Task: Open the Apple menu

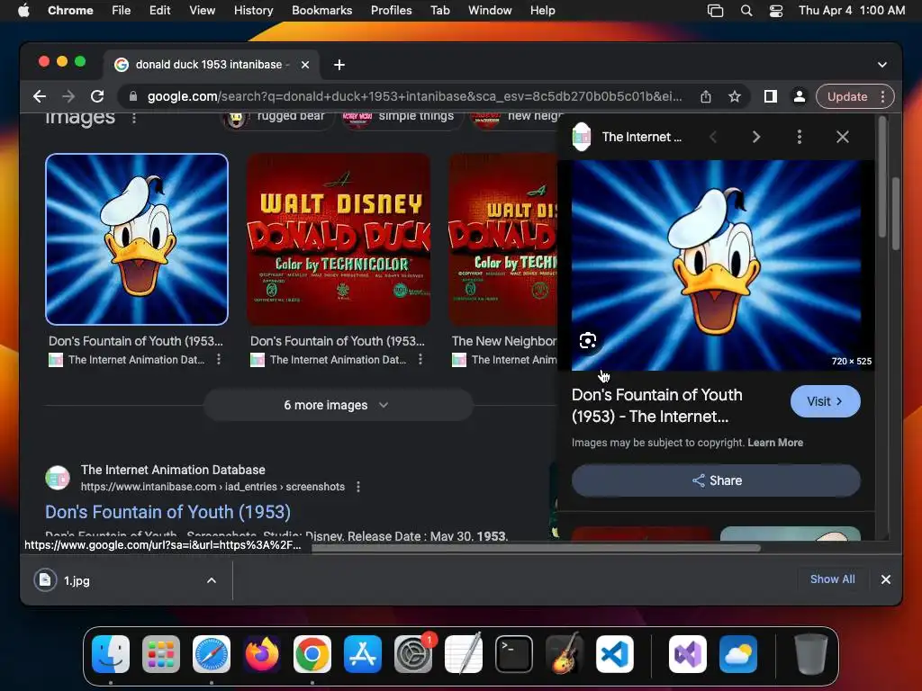Action: click(23, 11)
